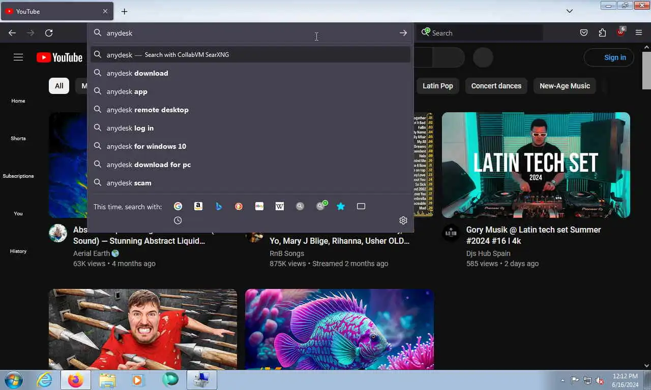Screen dimensions: 651x390
Task: Search this time with Wikipedia
Action: click(280, 206)
